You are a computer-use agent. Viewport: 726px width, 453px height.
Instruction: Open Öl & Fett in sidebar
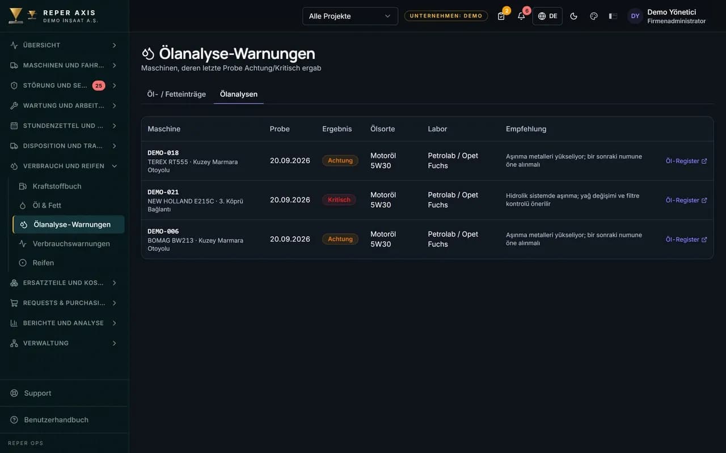(69, 206)
